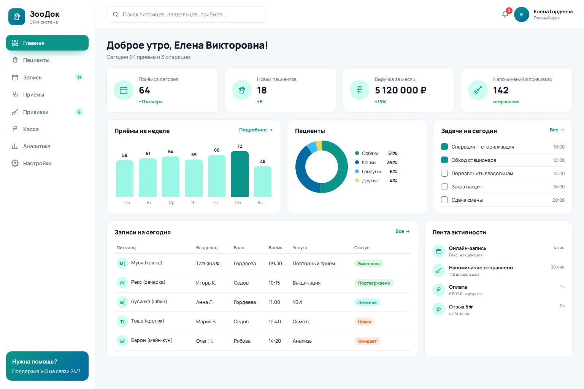Click the calendar icon beside Онлайн-запись activity
This screenshot has width=584, height=389.
click(x=439, y=251)
